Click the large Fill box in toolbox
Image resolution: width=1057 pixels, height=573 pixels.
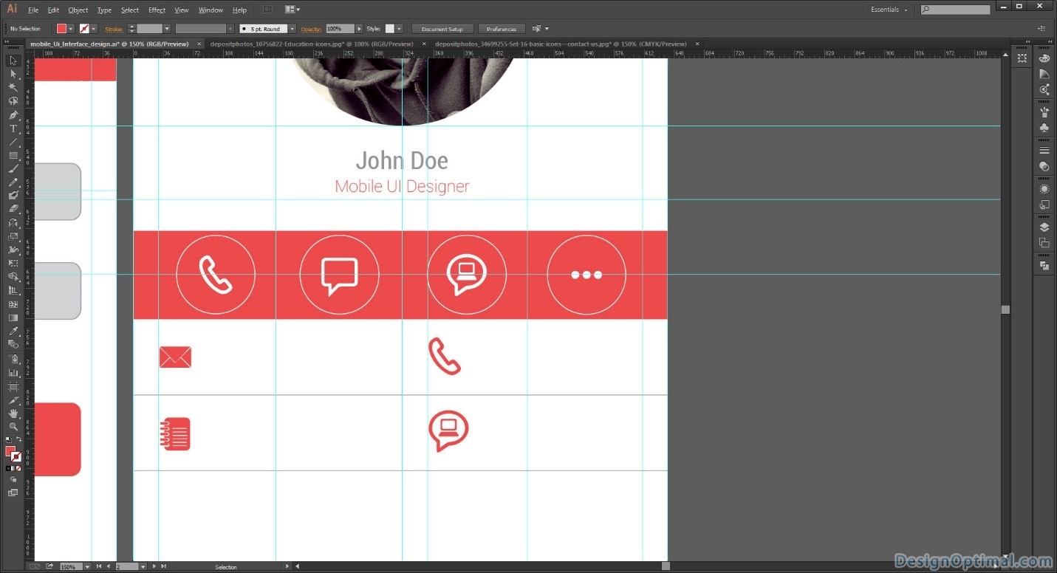(10, 451)
